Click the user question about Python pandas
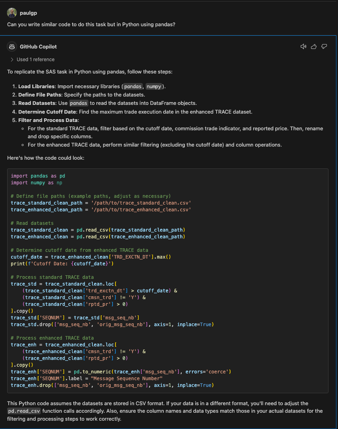The width and height of the screenshot is (338, 429). coord(91,24)
